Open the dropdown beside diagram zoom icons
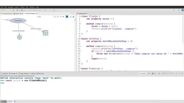Image resolution: width=184 pixels, height=103 pixels. pyautogui.click(x=63, y=17)
